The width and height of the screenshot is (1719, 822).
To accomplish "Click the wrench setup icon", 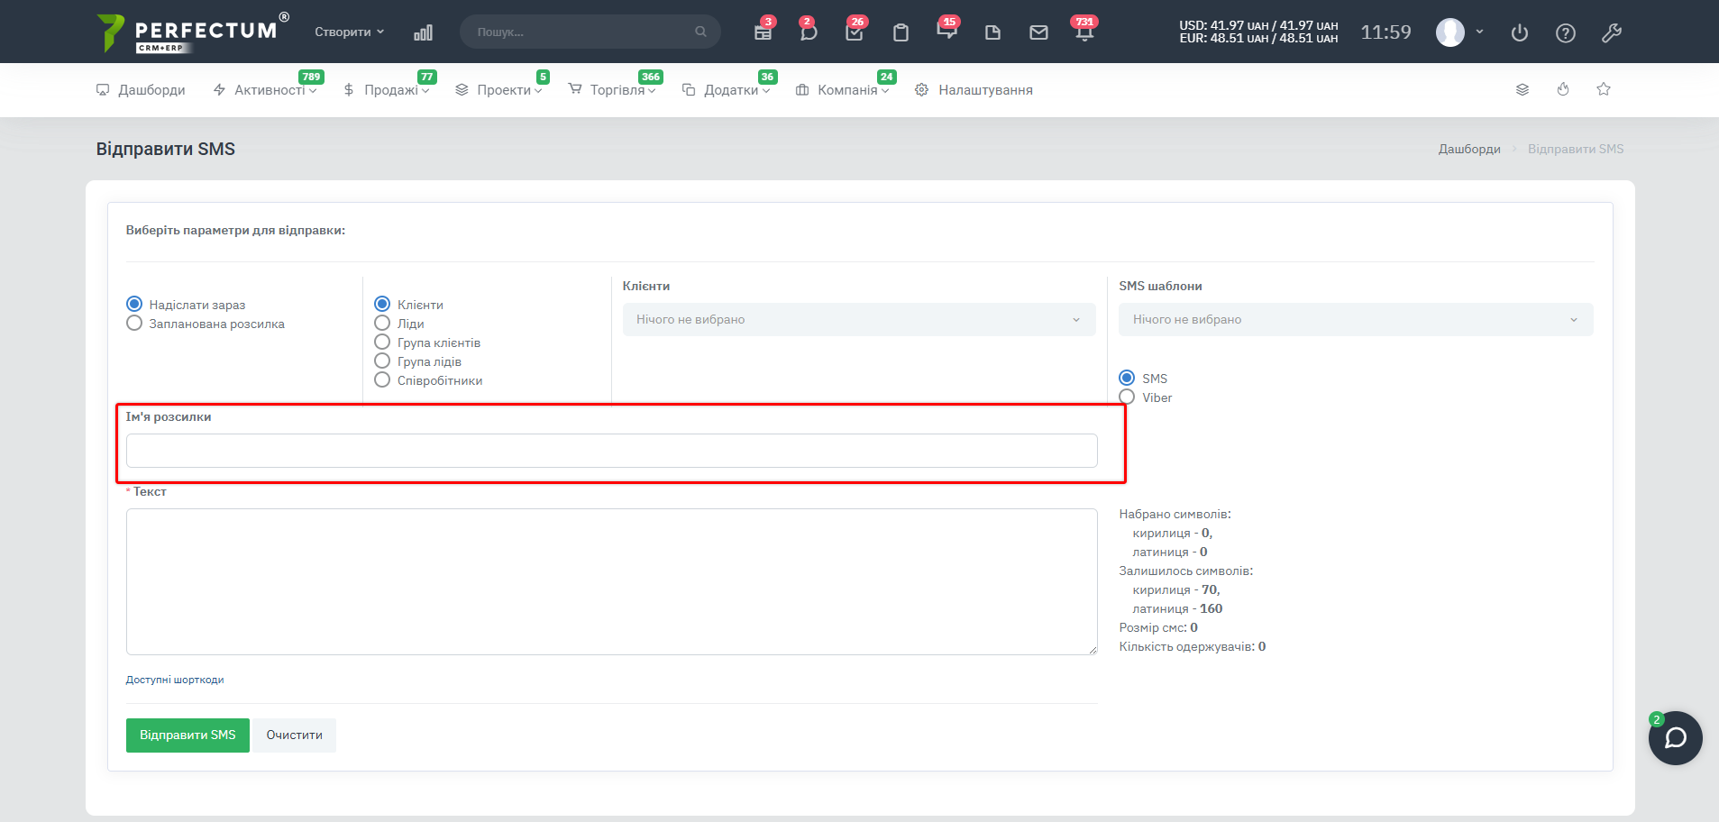I will pyautogui.click(x=1612, y=33).
